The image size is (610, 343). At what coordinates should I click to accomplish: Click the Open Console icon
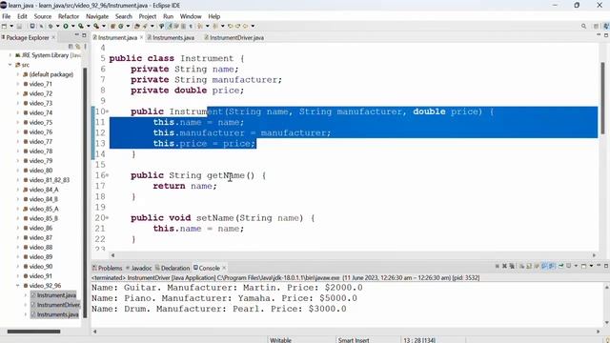[x=583, y=266]
